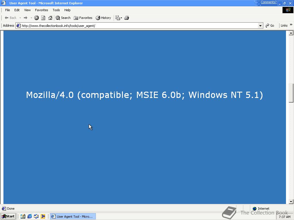Image resolution: width=294 pixels, height=220 pixels.
Task: Restore down the browser window
Action: click(x=285, y=3)
